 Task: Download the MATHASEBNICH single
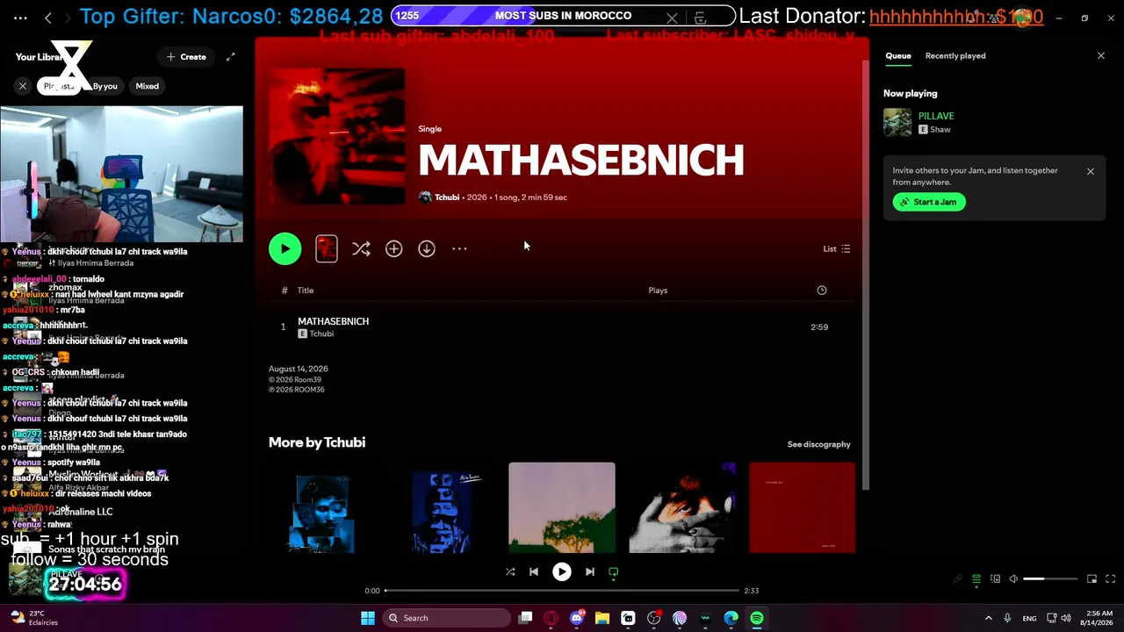pyautogui.click(x=427, y=249)
